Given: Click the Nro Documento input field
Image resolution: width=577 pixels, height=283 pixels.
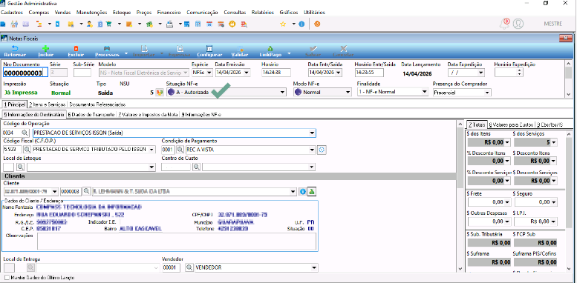Looking at the screenshot, I should click(x=25, y=73).
